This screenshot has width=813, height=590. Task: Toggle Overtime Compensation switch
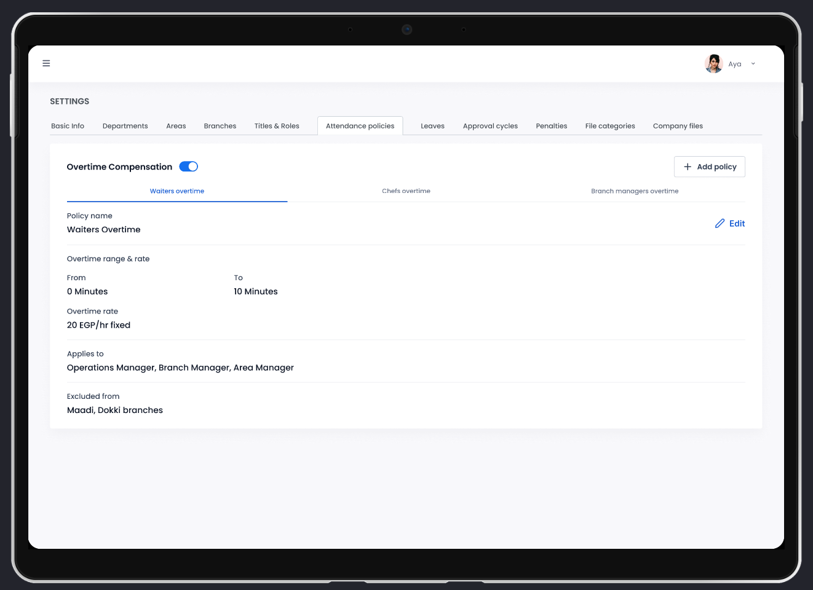(x=188, y=167)
